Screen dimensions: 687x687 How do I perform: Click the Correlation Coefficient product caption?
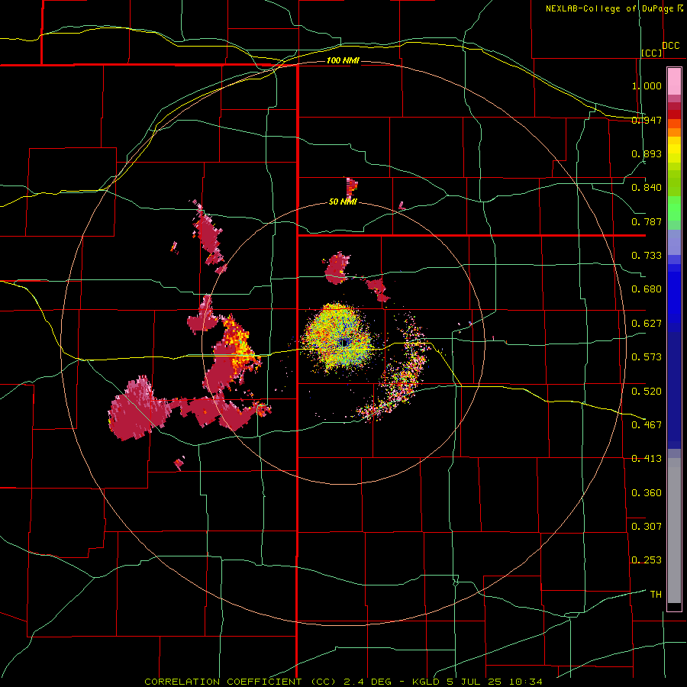pyautogui.click(x=343, y=682)
